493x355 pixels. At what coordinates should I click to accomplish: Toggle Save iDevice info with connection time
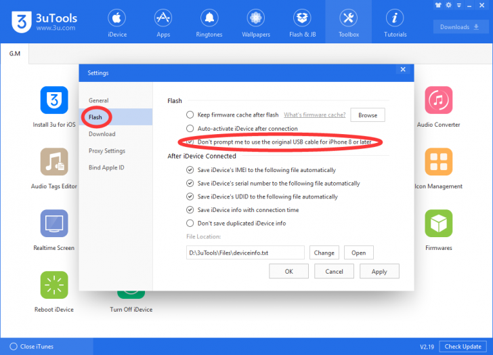coord(190,210)
